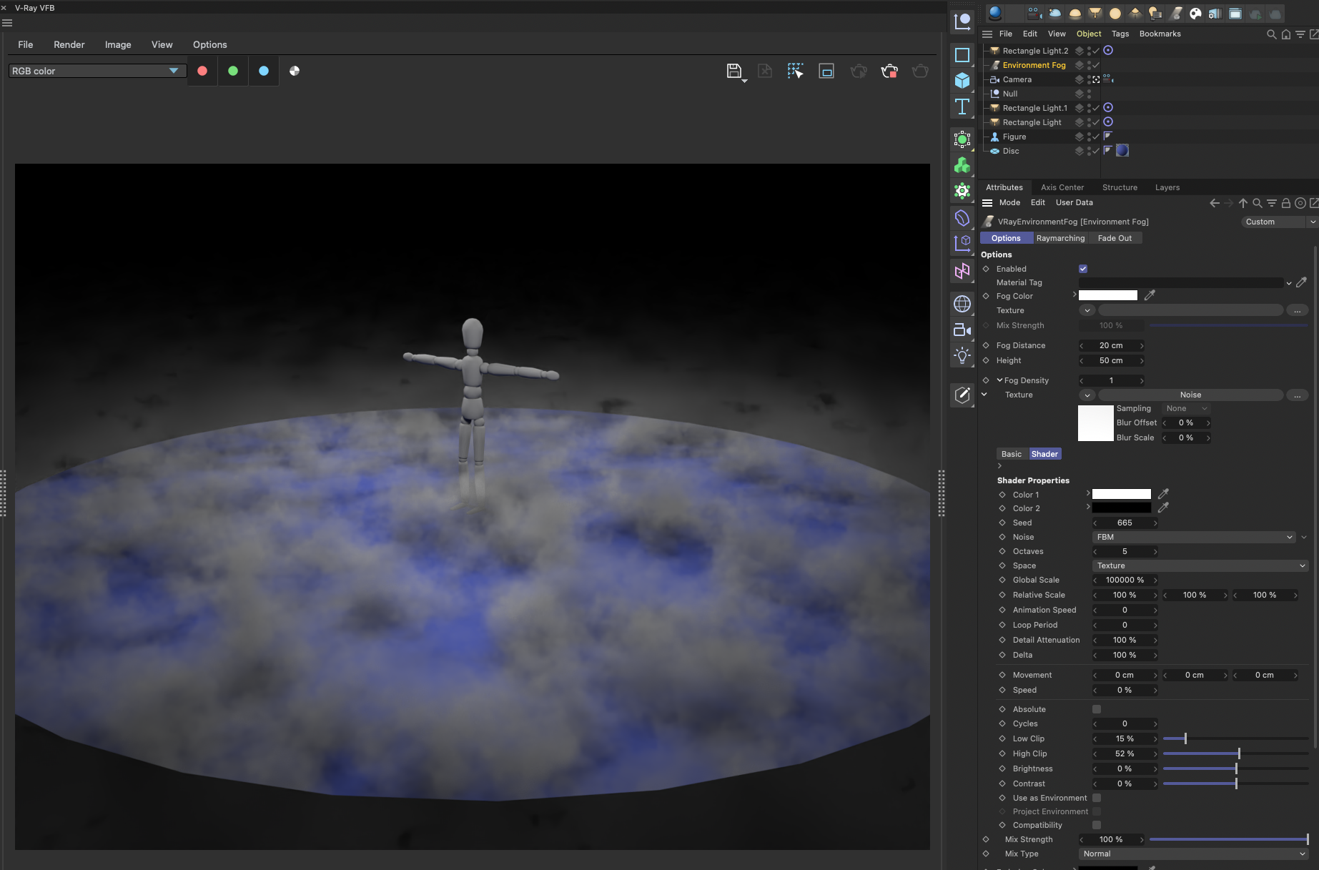Uncheck the fog Enabled checkbox
The image size is (1319, 870).
pyautogui.click(x=1083, y=269)
